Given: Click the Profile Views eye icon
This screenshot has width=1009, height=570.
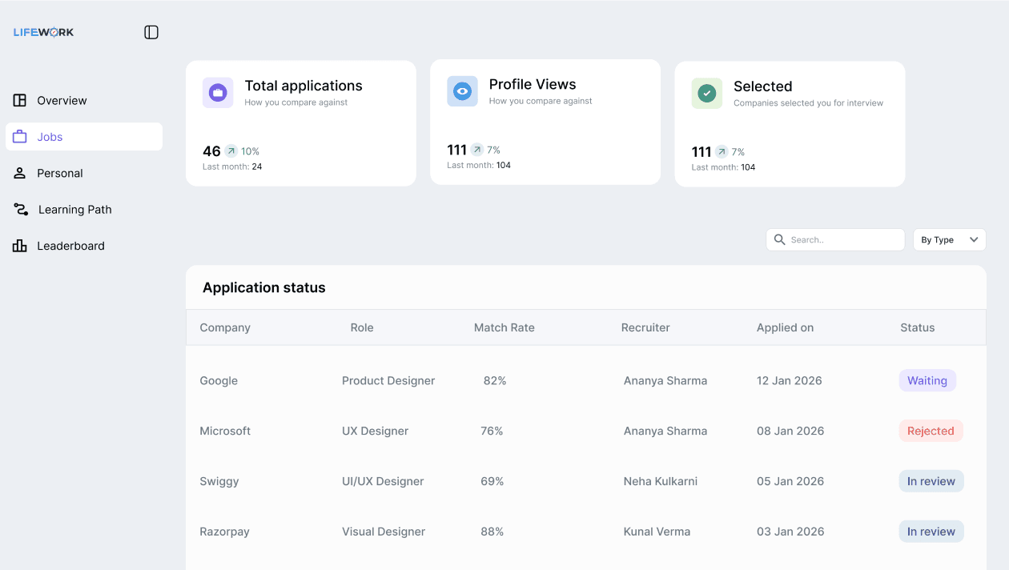Looking at the screenshot, I should 462,91.
